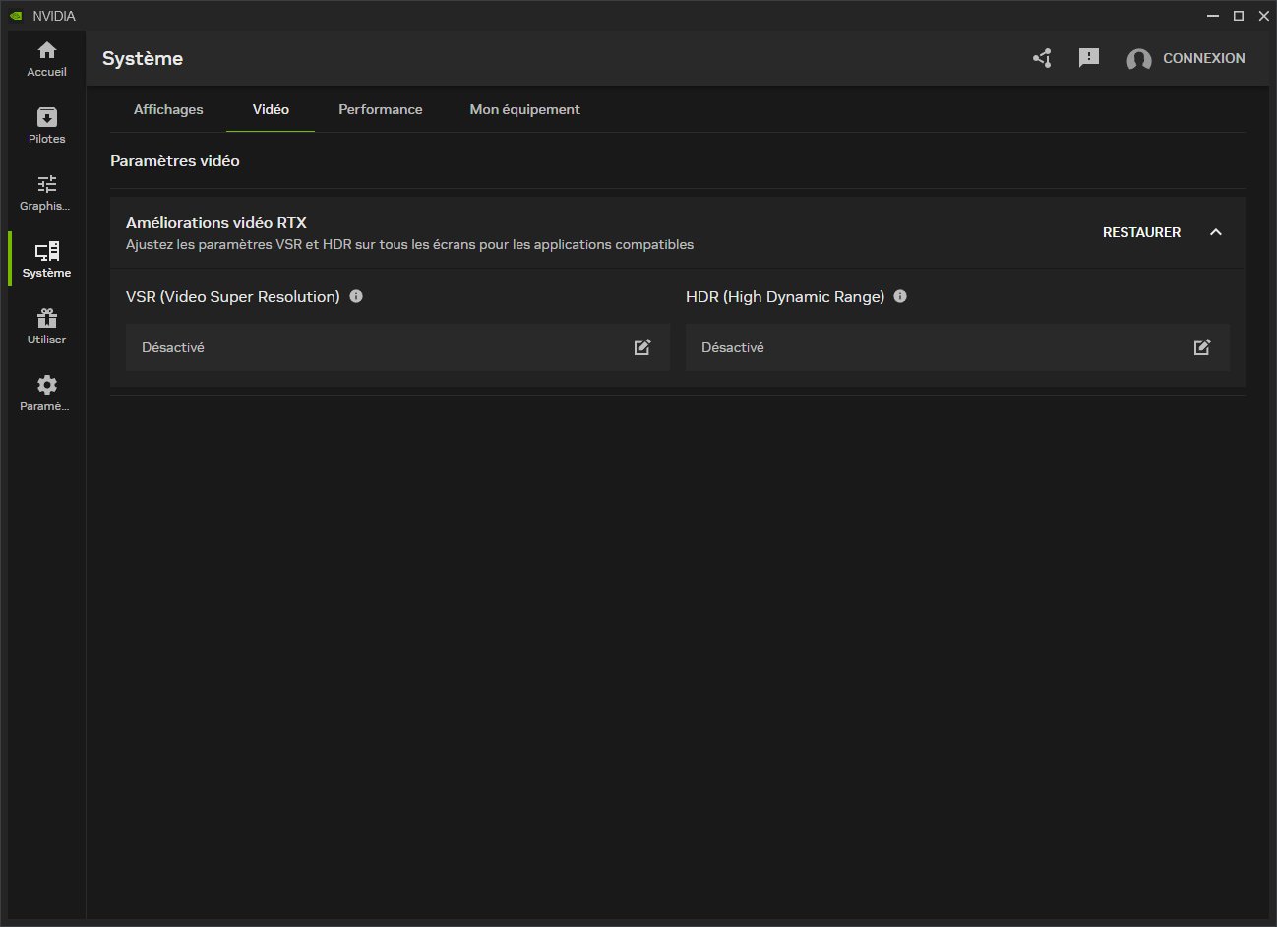This screenshot has width=1277, height=927.
Task: Switch to the Affichages tab
Action: (x=168, y=109)
